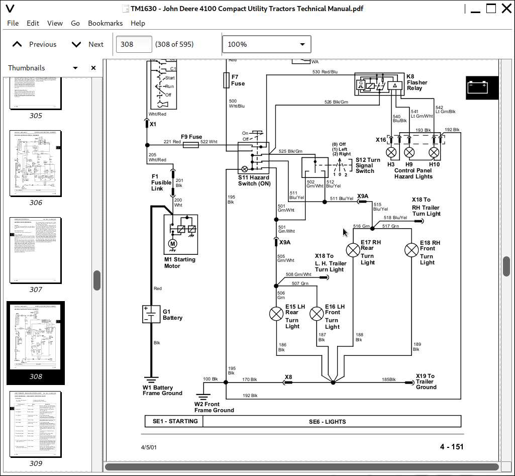Click the document horizontal scrollbar
515x476 pixels.
point(301,466)
